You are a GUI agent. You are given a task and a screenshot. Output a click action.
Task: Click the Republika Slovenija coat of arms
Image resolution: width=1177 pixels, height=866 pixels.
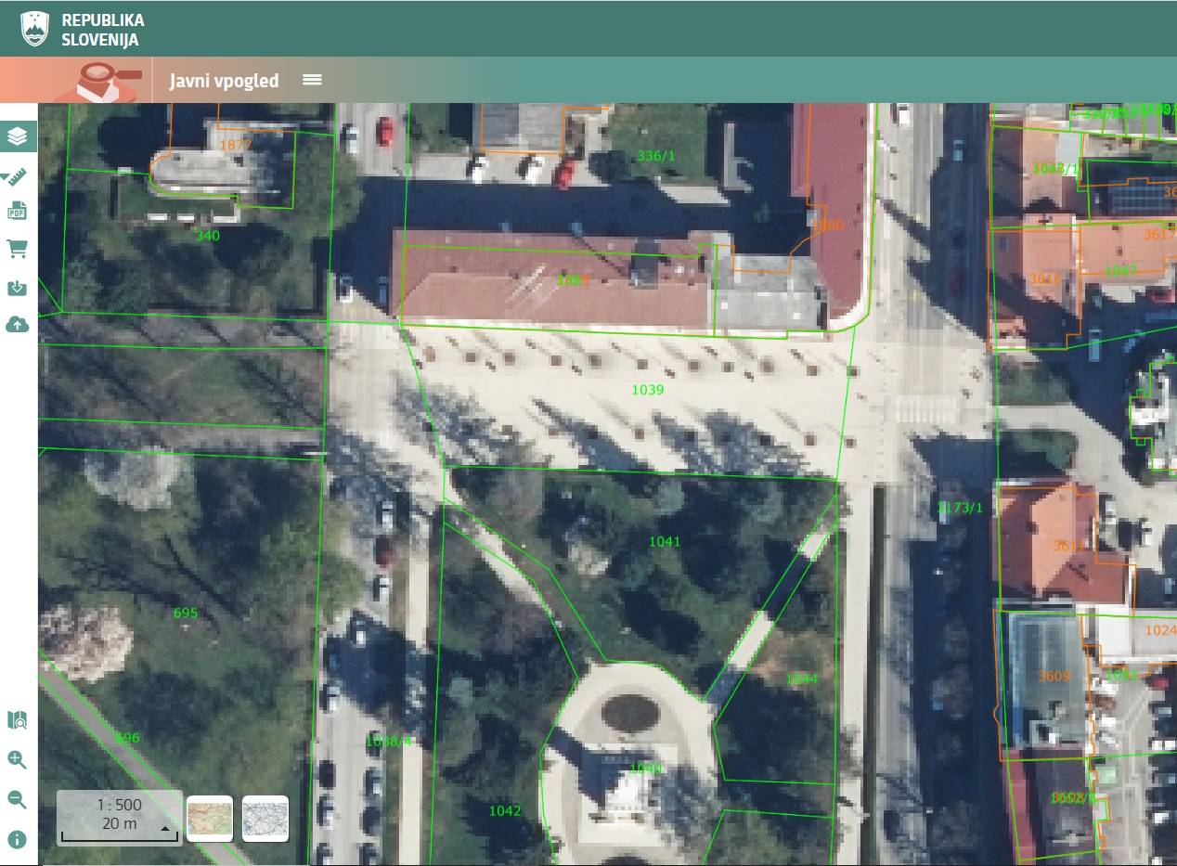[35, 29]
